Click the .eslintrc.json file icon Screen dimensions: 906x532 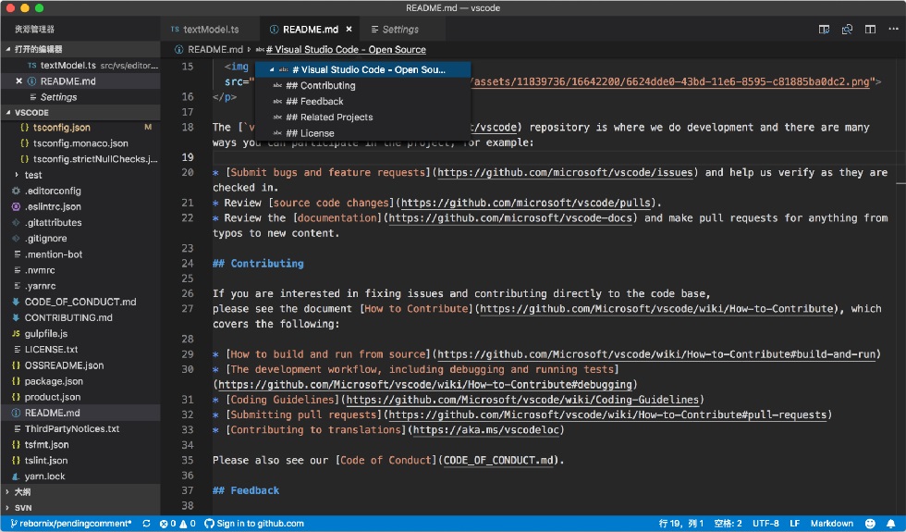[x=17, y=206]
